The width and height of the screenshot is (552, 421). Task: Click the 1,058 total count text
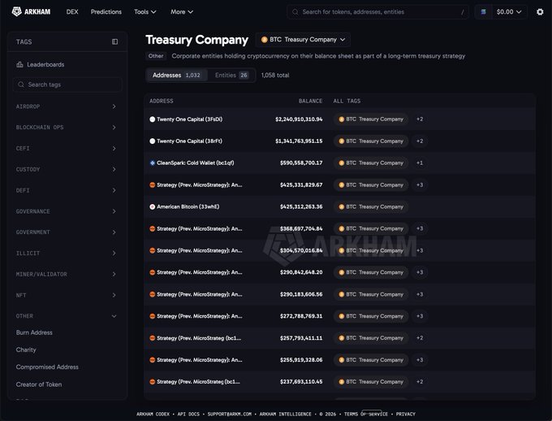(275, 75)
